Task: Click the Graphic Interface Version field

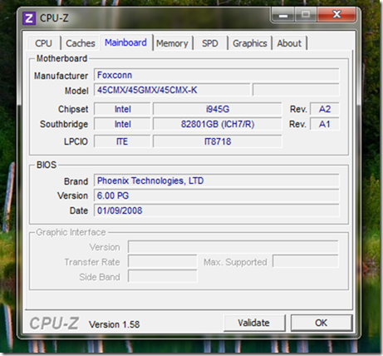Action: click(x=233, y=247)
